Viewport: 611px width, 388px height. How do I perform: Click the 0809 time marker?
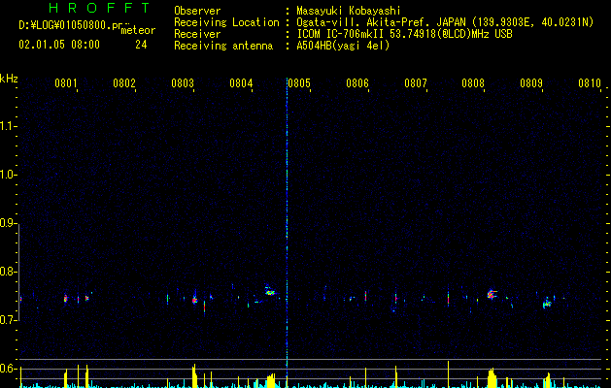pyautogui.click(x=531, y=83)
